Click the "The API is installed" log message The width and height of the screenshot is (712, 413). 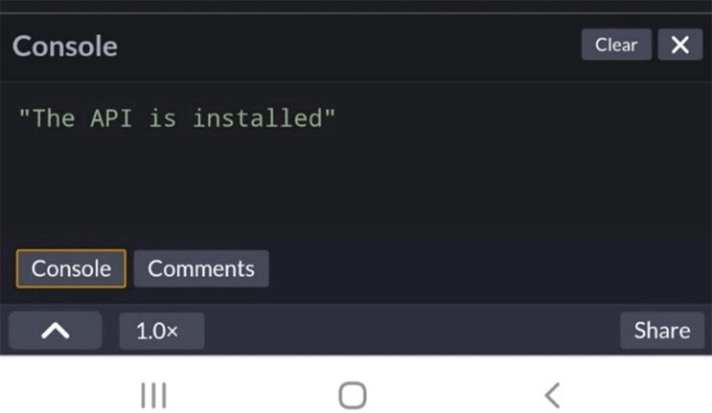point(176,118)
